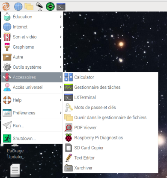This screenshot has width=167, height=178.
Task: Expand the Préférences submenu arrow
Action: (x=61, y=113)
